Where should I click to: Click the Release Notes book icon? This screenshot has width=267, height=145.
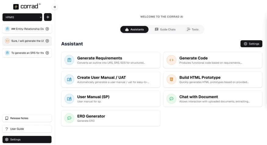point(7,118)
